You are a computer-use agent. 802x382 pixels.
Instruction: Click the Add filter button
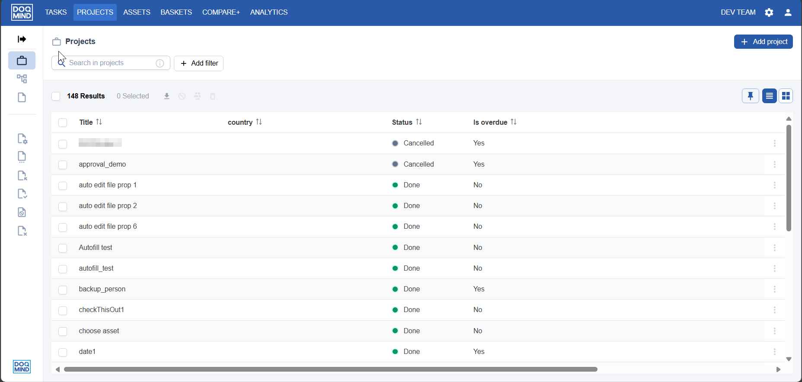(x=198, y=63)
